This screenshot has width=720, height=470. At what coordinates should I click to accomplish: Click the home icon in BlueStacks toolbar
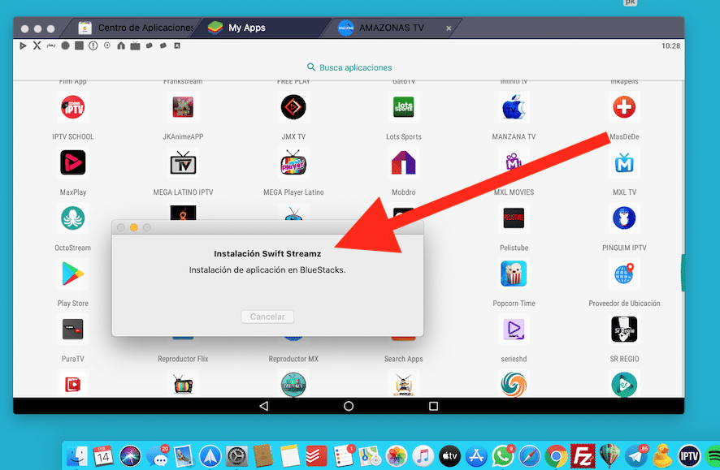(121, 46)
